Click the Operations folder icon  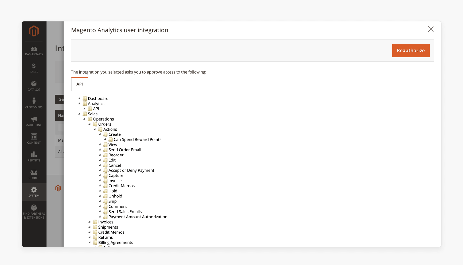tap(90, 119)
